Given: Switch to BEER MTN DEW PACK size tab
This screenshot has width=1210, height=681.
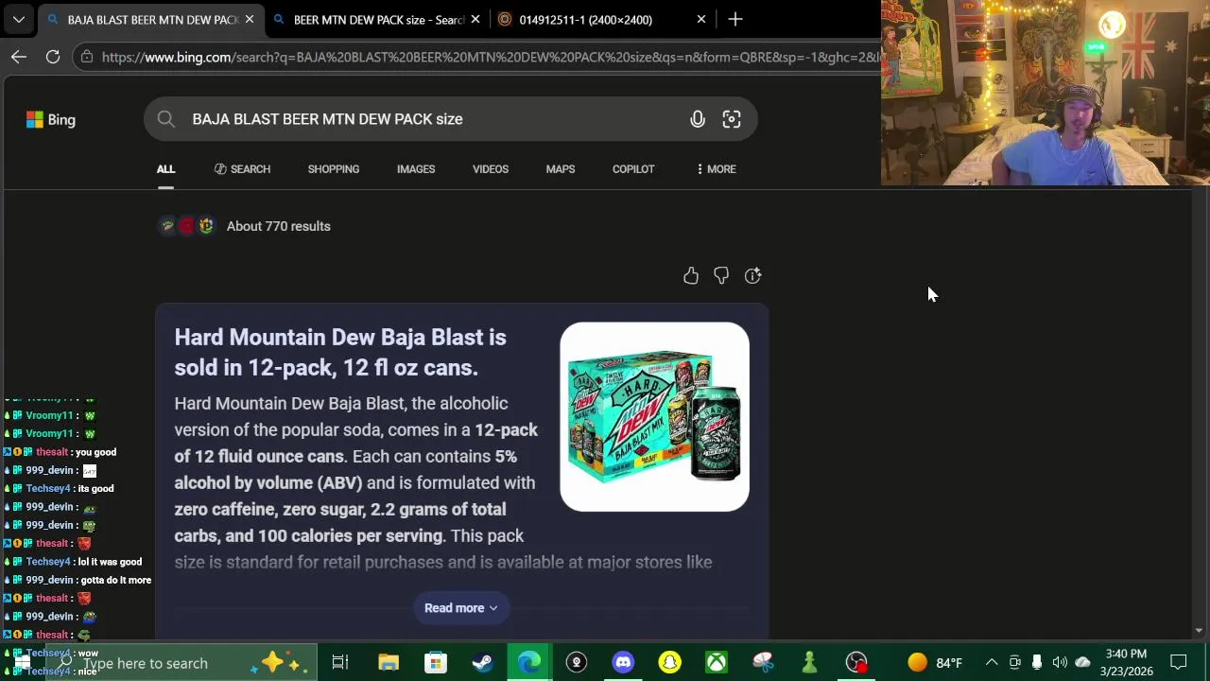Looking at the screenshot, I should click(x=378, y=19).
